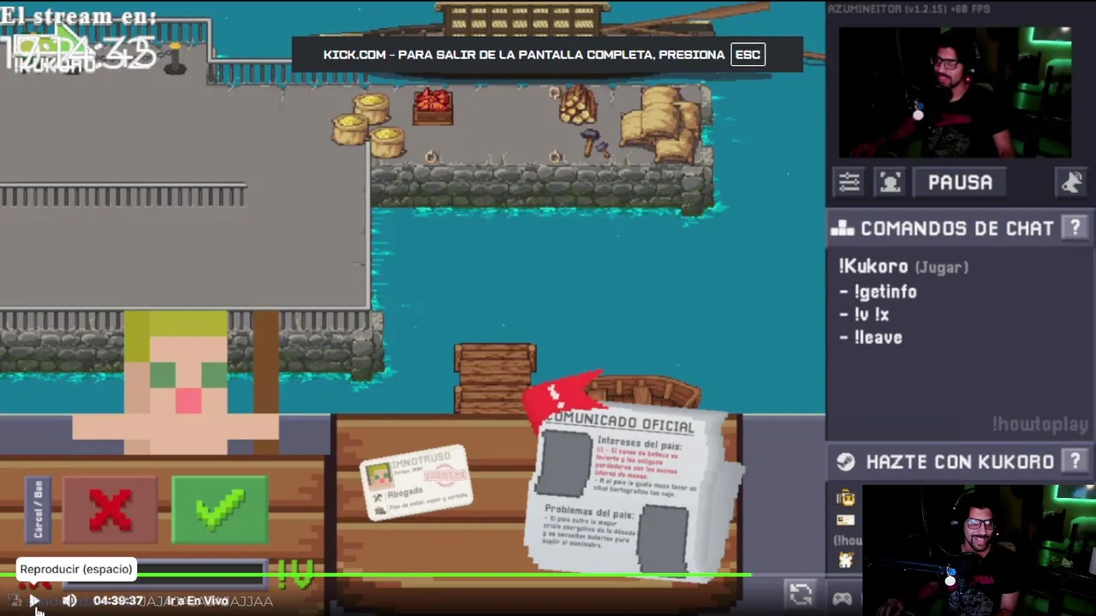Click the Hazte con Kukoro header
Viewport: 1096px width, 616px height.
click(960, 462)
